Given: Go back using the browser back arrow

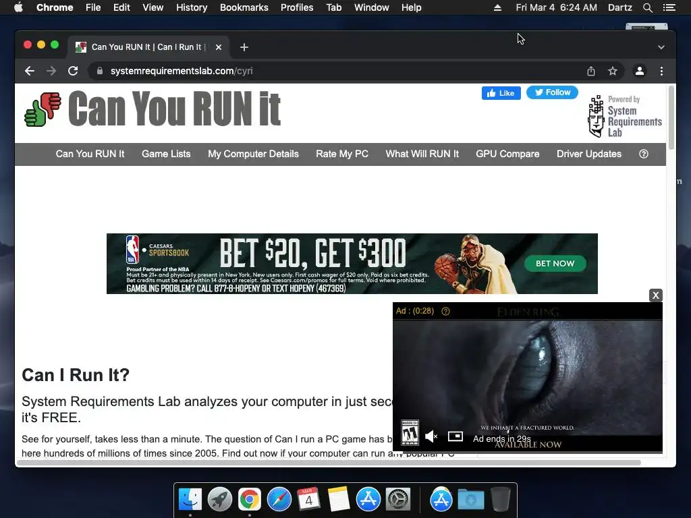Looking at the screenshot, I should [30, 71].
